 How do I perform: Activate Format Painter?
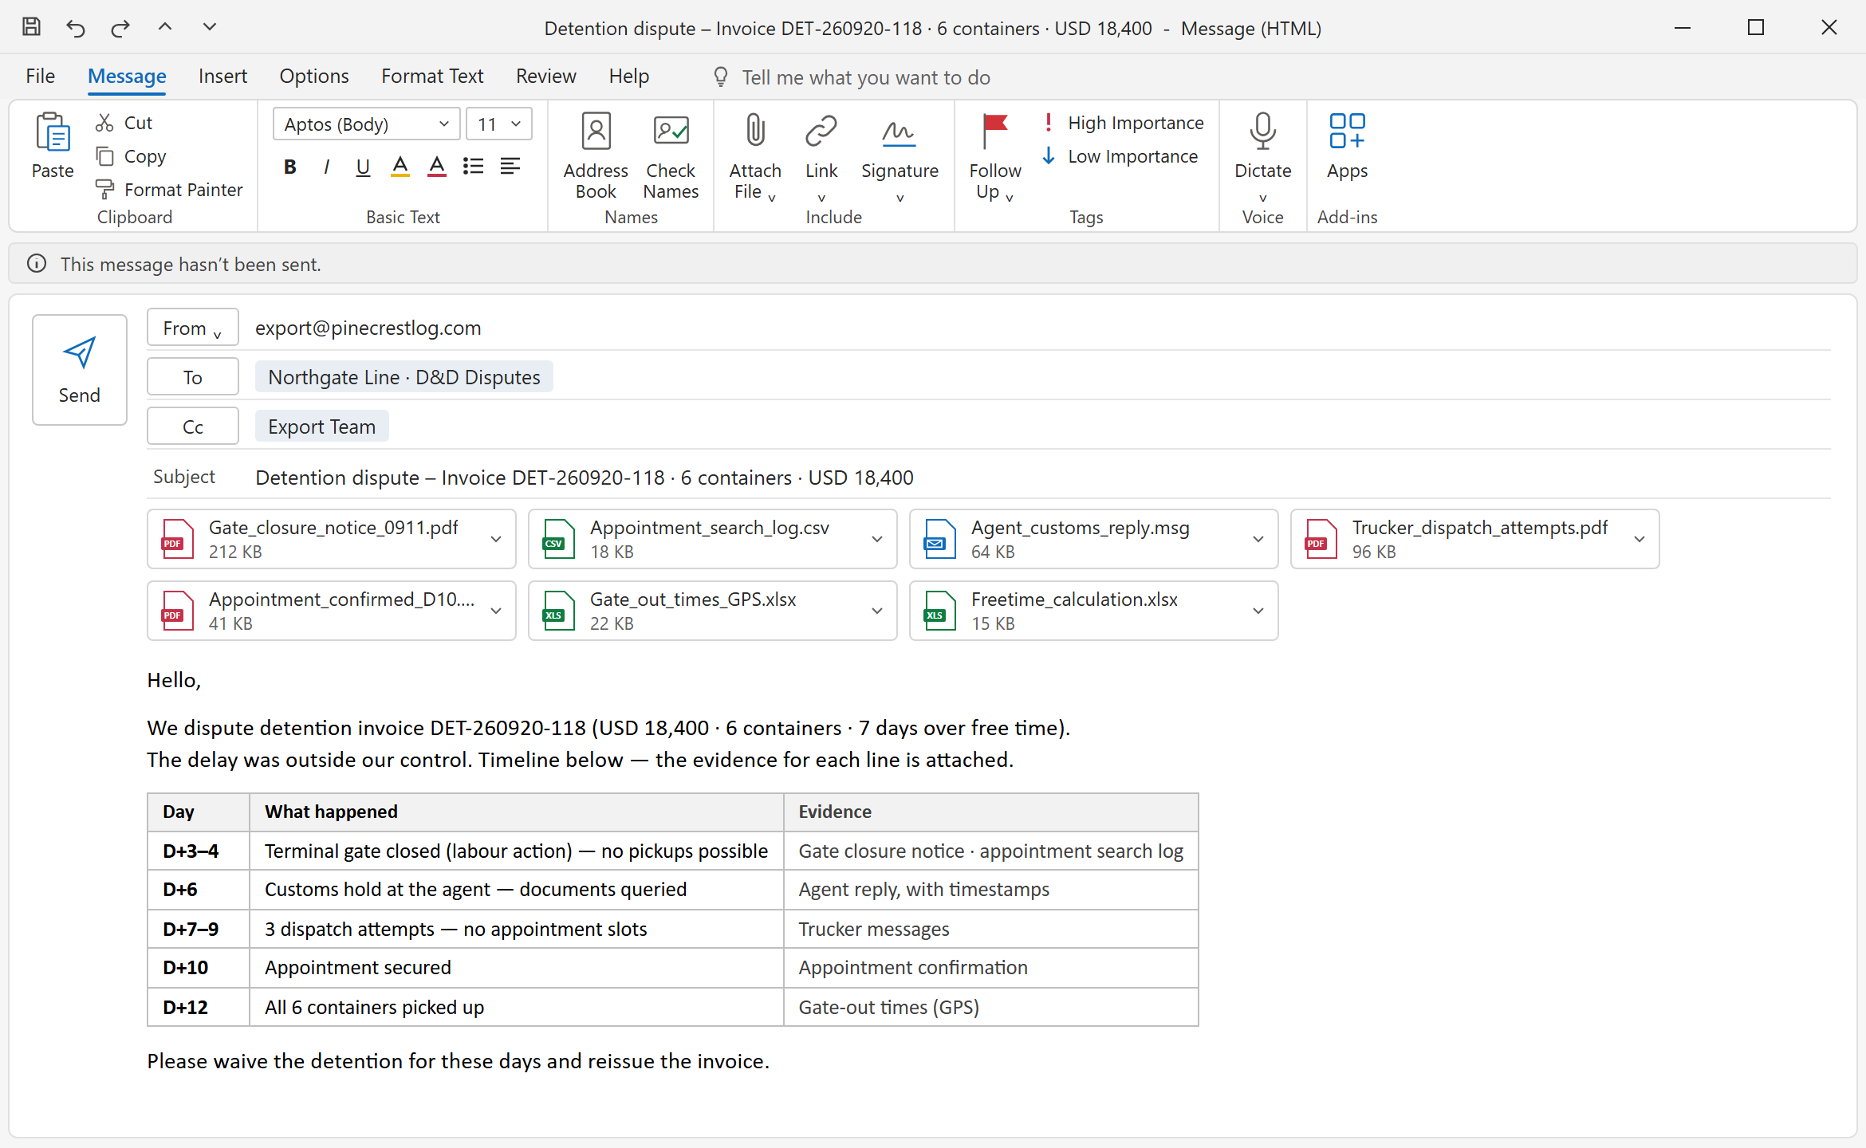169,190
